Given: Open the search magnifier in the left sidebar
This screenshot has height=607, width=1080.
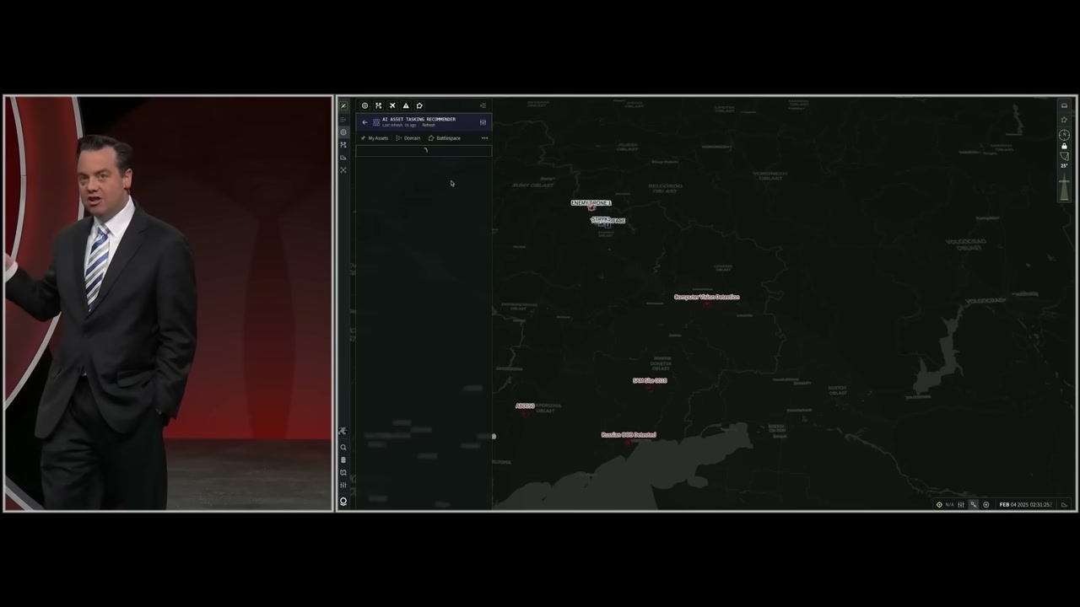Looking at the screenshot, I should coord(343,447).
